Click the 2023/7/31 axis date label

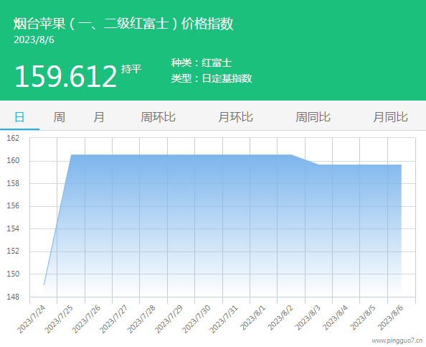click(x=224, y=320)
